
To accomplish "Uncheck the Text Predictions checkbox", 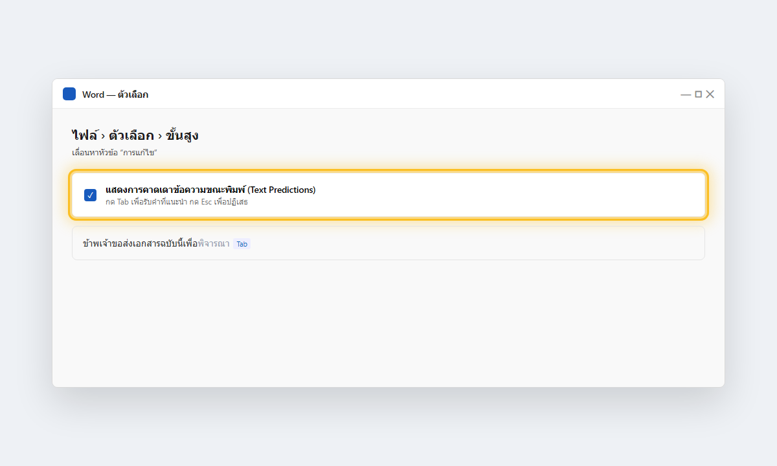I will (91, 195).
